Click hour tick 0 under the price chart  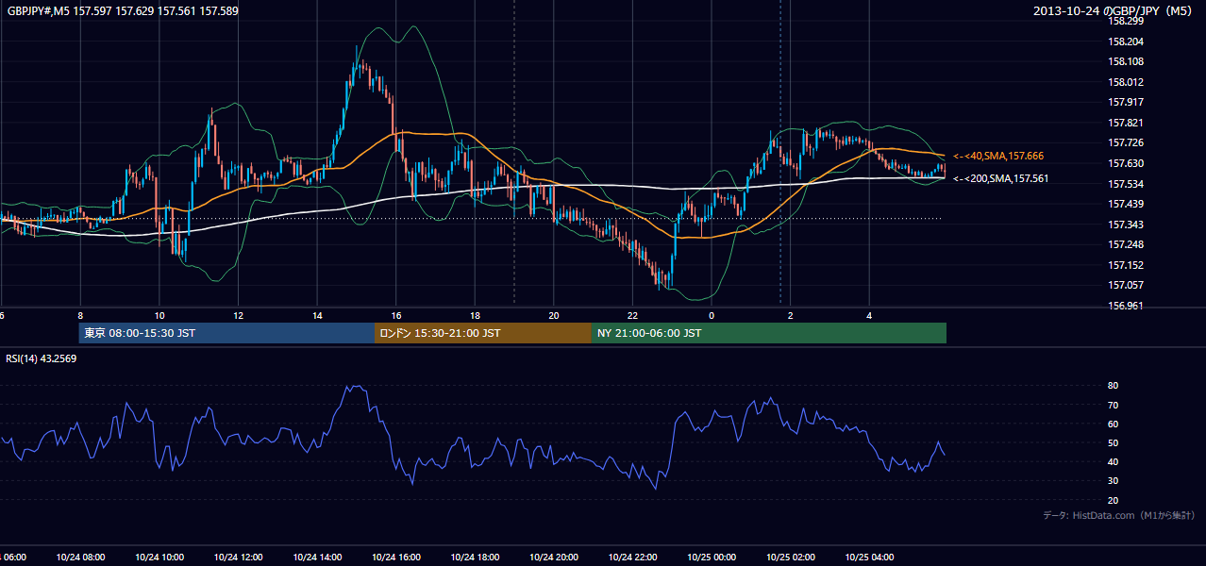point(712,316)
